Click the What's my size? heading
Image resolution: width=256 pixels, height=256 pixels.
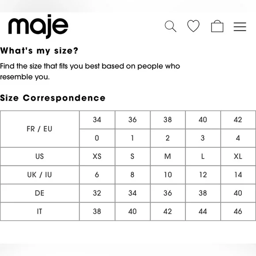(x=39, y=51)
